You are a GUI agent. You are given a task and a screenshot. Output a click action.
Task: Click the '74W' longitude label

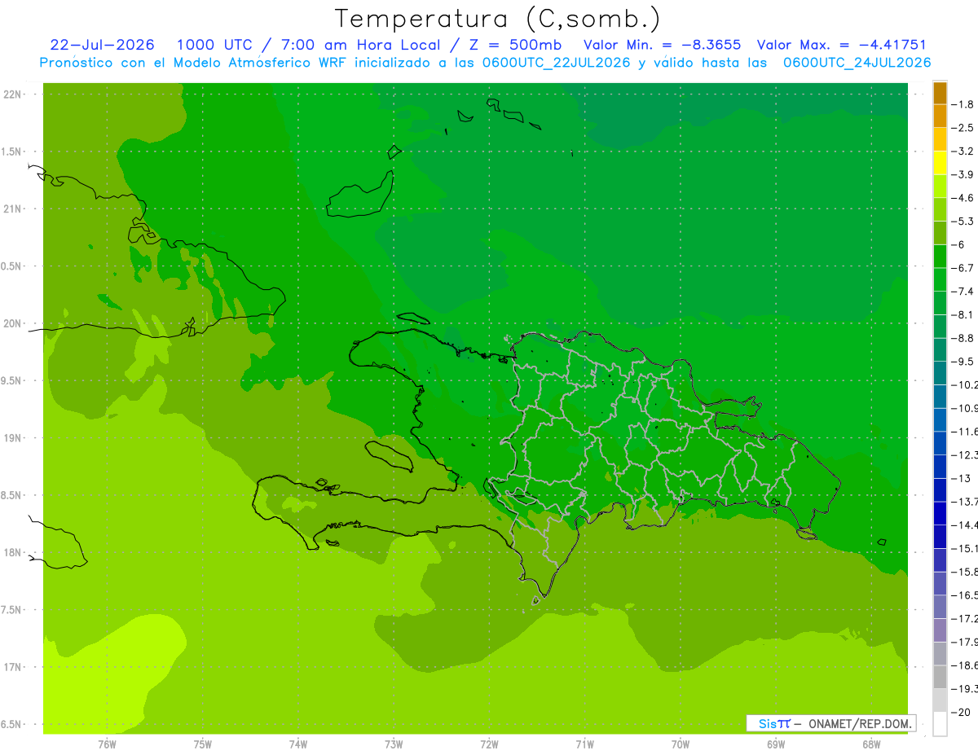298,744
